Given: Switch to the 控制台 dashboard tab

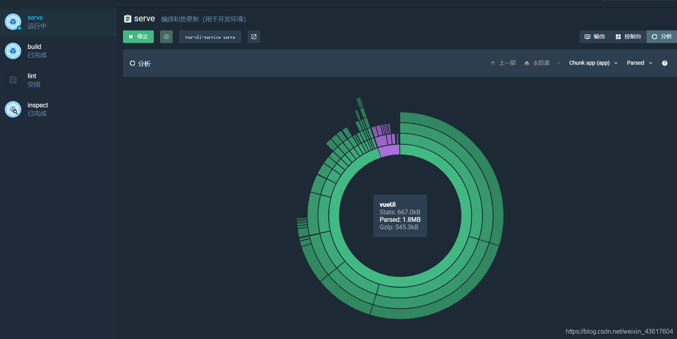Looking at the screenshot, I should (628, 37).
